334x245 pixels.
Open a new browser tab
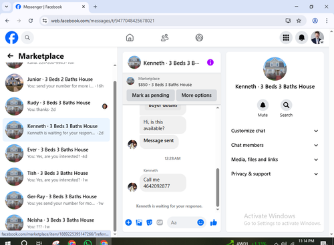tap(95, 7)
